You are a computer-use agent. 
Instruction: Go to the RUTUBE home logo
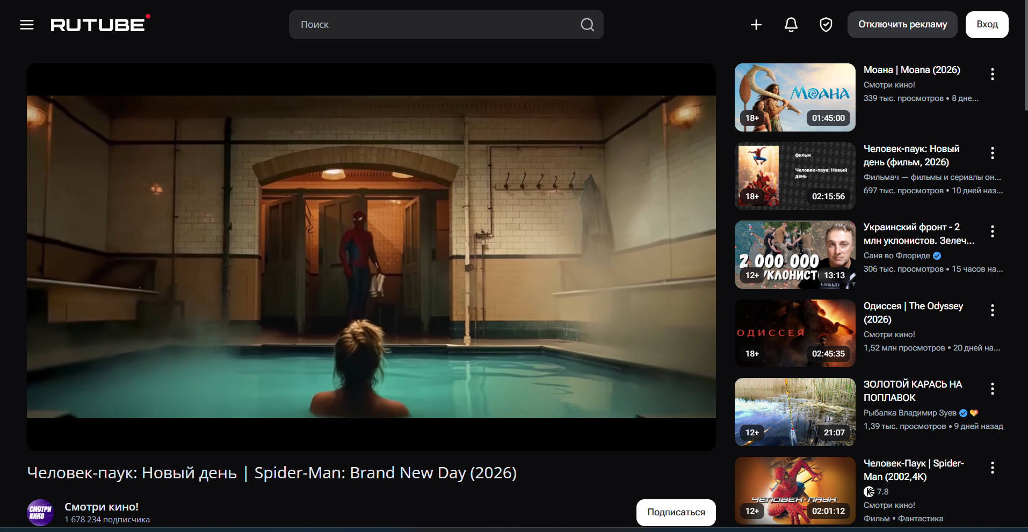click(100, 24)
